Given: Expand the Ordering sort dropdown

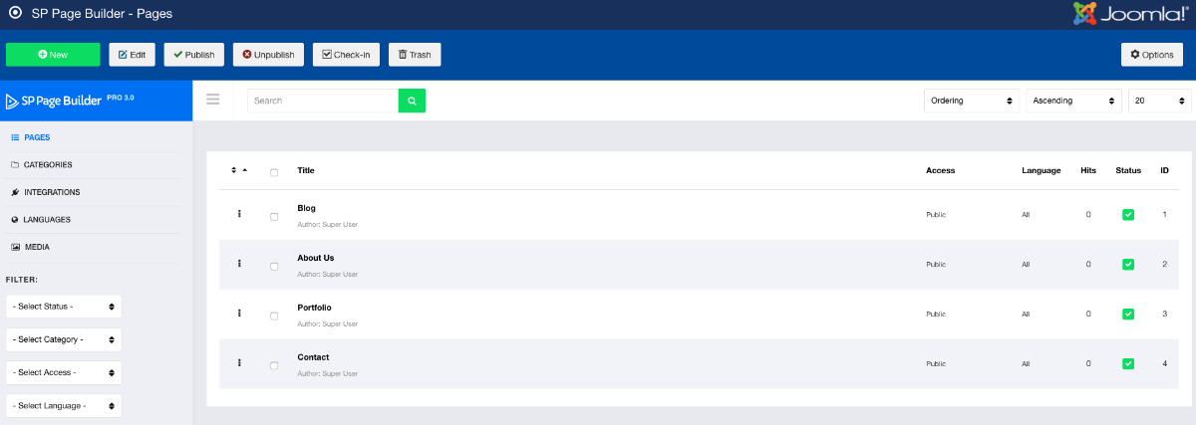Looking at the screenshot, I should tap(972, 101).
